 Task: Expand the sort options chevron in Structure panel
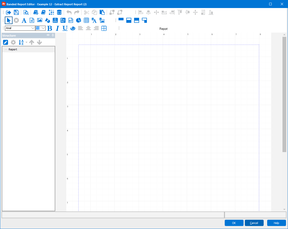click(x=26, y=42)
